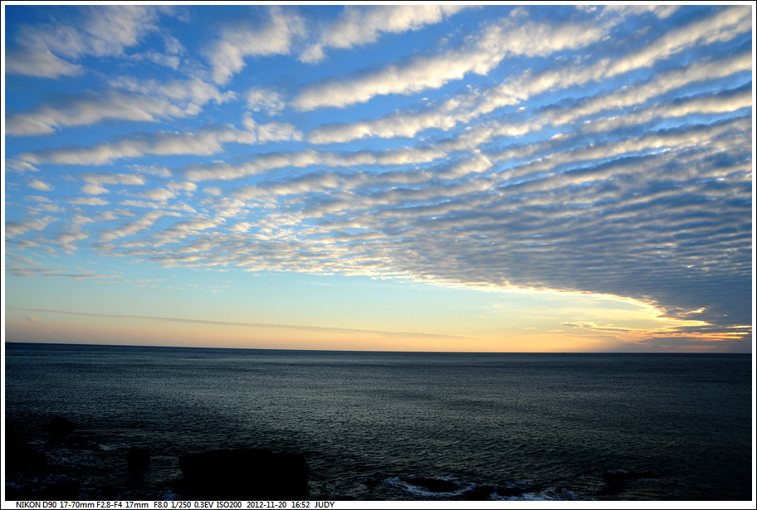
Task: Click the "16:52" capture time
Action: tap(300, 505)
